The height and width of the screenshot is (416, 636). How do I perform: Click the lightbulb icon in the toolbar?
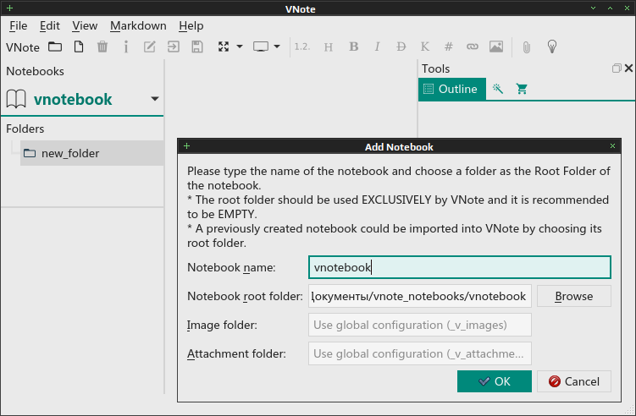[x=551, y=47]
